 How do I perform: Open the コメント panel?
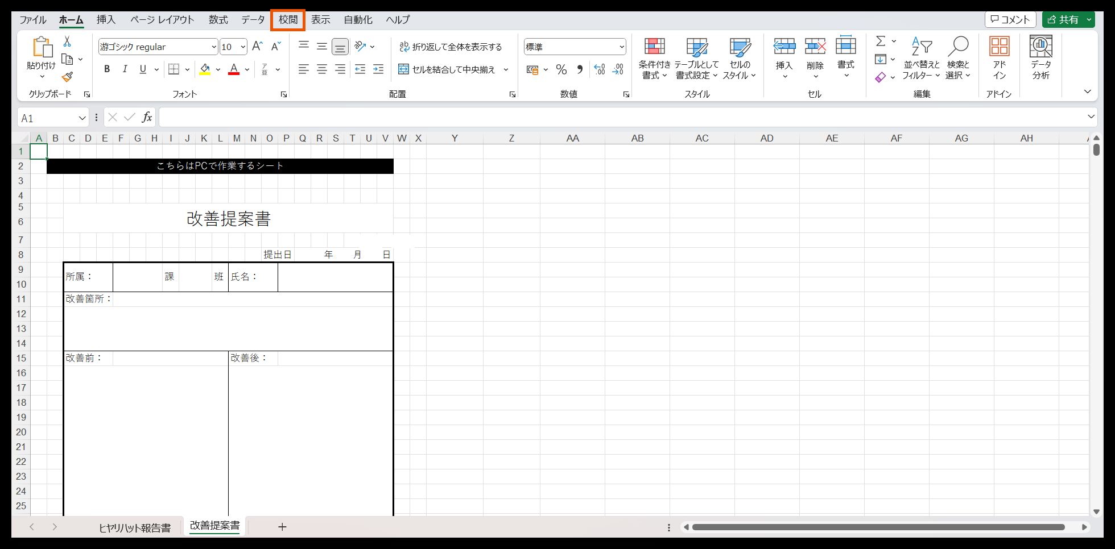click(1010, 19)
